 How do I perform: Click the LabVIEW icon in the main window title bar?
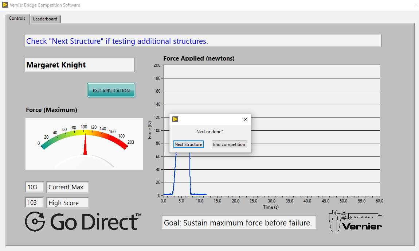pos(4,5)
